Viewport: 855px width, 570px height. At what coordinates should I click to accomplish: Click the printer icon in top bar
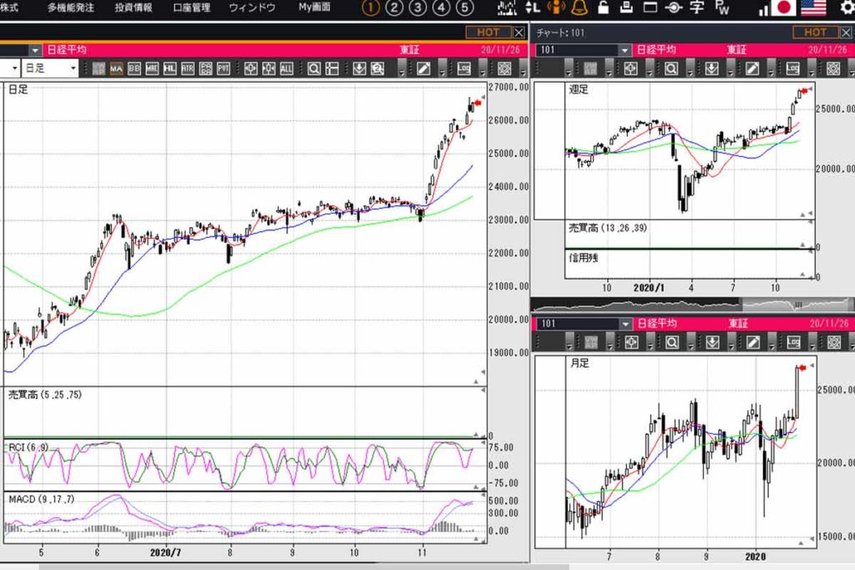pyautogui.click(x=626, y=8)
